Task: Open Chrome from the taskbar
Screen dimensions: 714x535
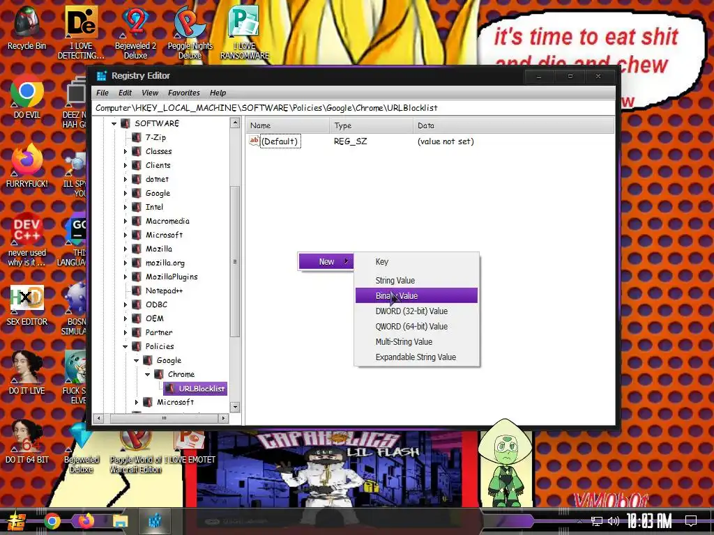Action: click(52, 521)
